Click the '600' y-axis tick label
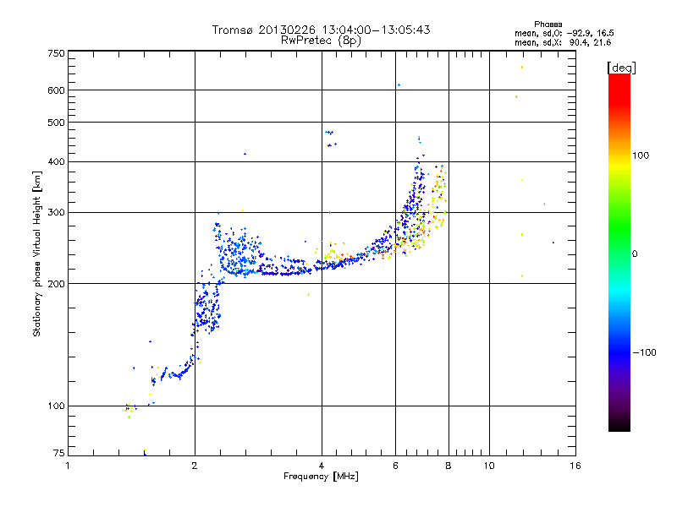This screenshot has height=507, width=677. coord(56,90)
